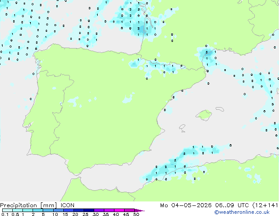
Task: Click the date text "04-05-2026"
Action: (x=191, y=205)
